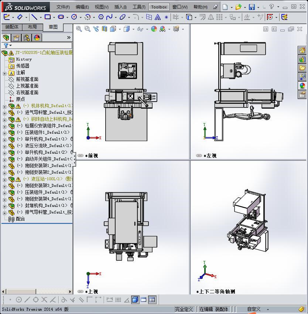The width and height of the screenshot is (308, 314).
Task: Toggle the four-view viewport layout button
Action: pyautogui.click(x=152, y=300)
